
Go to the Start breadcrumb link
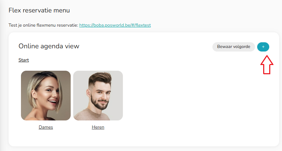tap(23, 60)
